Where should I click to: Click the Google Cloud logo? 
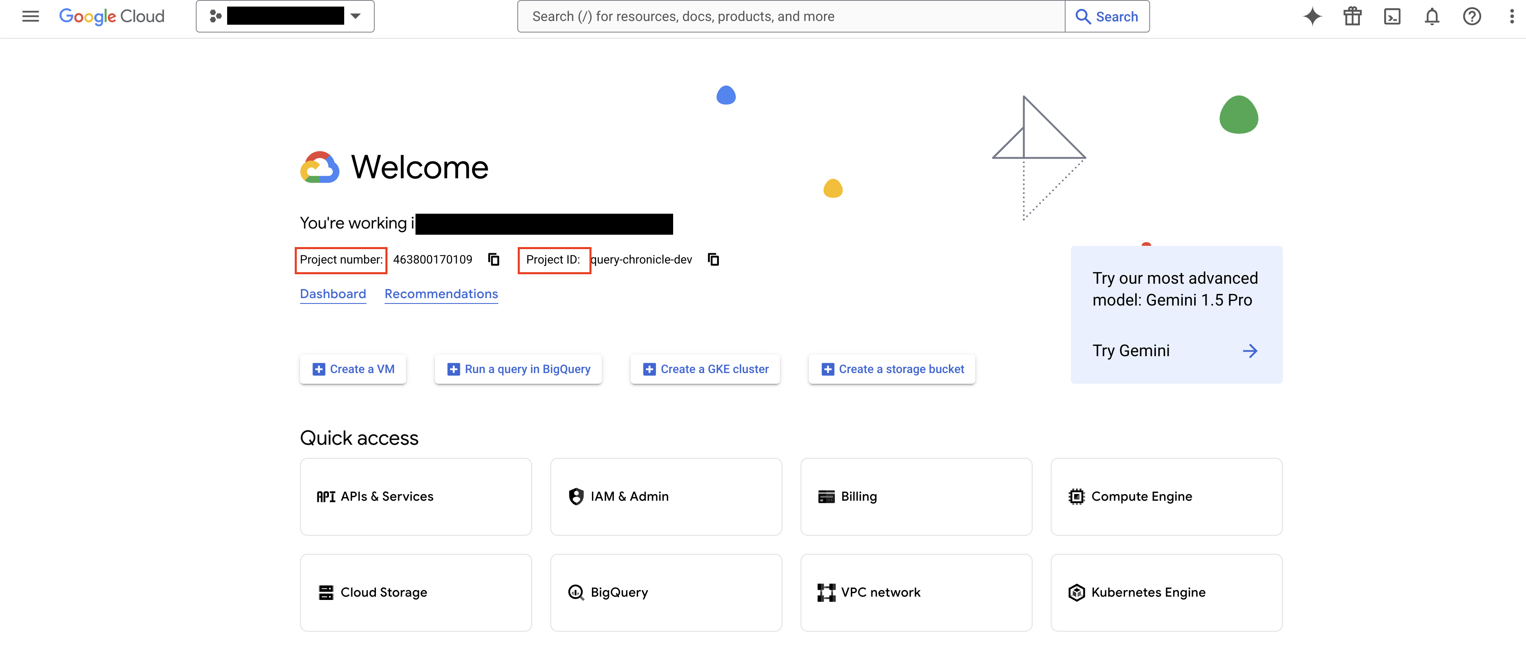(111, 16)
